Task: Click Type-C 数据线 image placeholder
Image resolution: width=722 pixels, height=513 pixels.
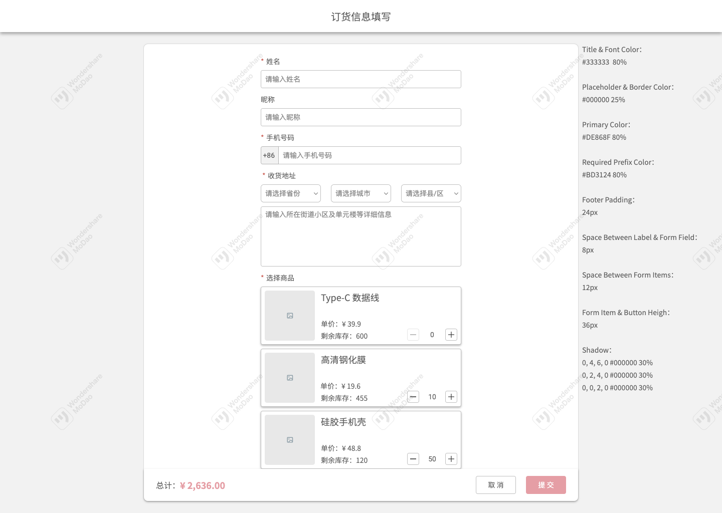Action: [x=290, y=316]
